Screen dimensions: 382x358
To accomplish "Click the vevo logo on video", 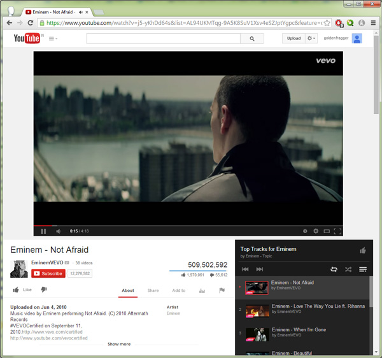I will [x=326, y=61].
